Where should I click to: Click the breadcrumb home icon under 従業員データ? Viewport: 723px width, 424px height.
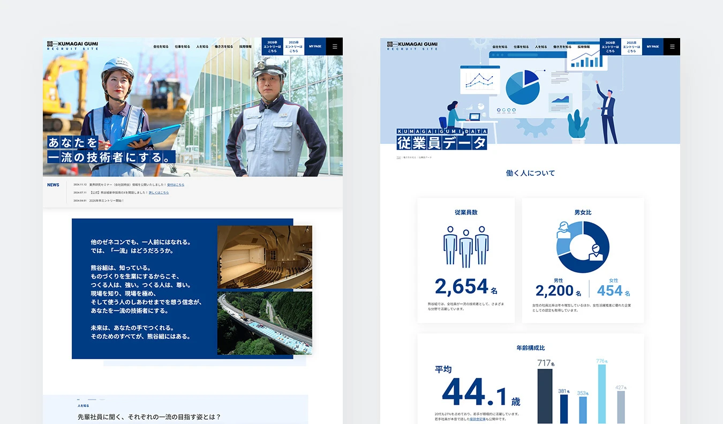click(398, 158)
